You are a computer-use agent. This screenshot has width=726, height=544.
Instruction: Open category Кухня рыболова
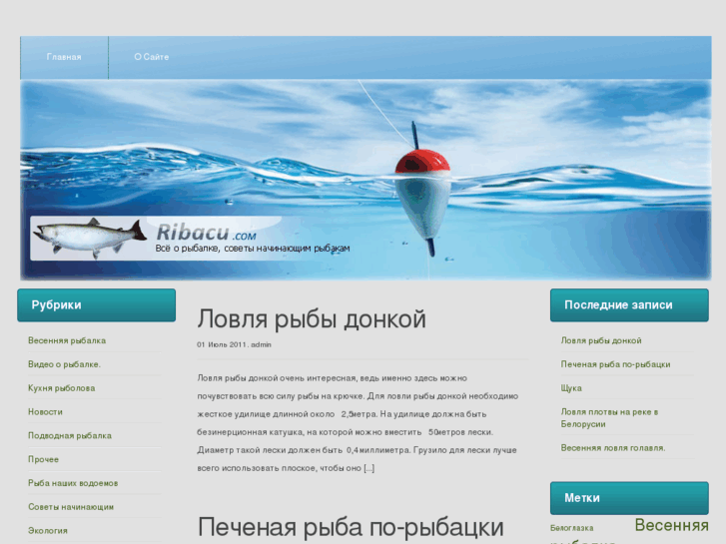click(61, 388)
